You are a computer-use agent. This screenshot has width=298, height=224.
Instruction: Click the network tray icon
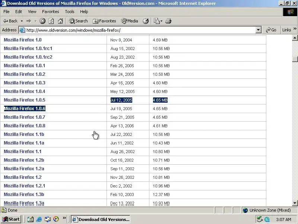coord(259,219)
